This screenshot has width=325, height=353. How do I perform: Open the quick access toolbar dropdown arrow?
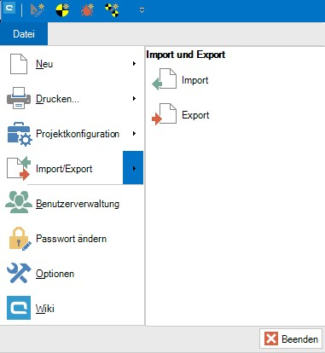pyautogui.click(x=142, y=10)
